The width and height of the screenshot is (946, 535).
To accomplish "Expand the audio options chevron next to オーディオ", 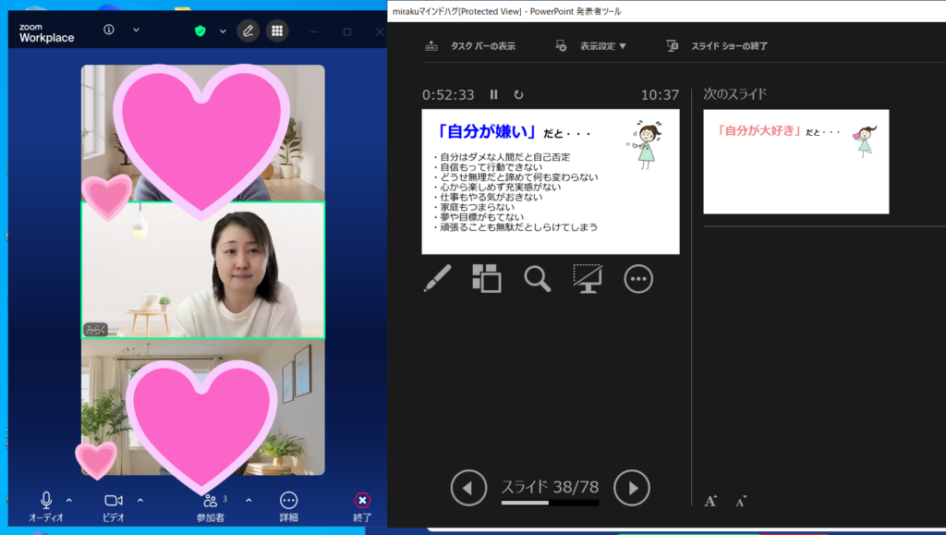I will click(69, 501).
